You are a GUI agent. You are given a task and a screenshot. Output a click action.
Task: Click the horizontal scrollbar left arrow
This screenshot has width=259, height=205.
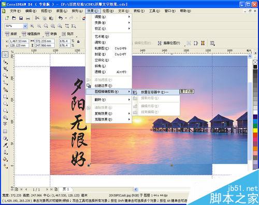click(x=136, y=189)
